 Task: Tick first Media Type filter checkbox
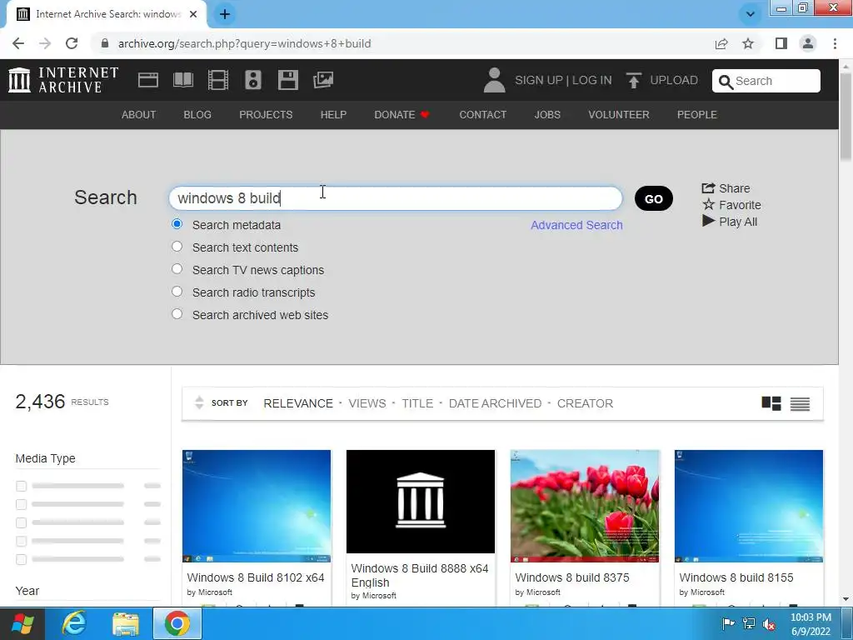[x=21, y=486]
